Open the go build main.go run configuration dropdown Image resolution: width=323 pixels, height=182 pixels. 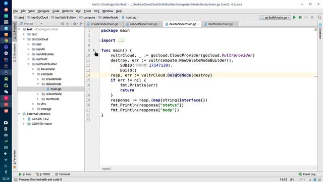tap(275, 18)
